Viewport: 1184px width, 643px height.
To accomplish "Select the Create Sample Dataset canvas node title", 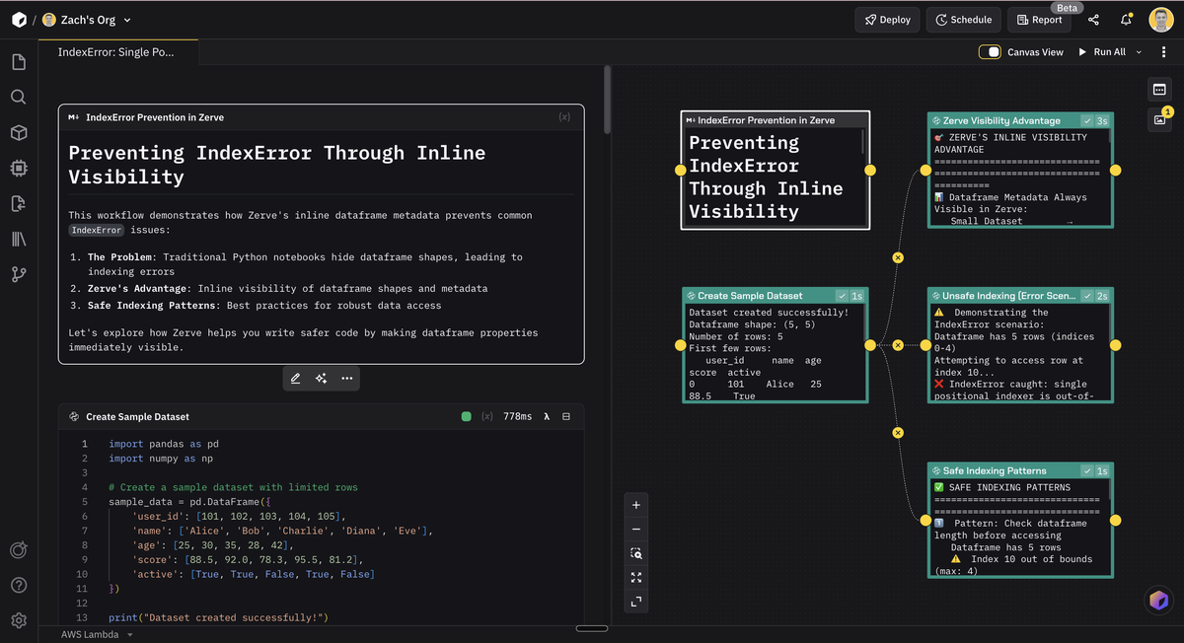I will [750, 296].
